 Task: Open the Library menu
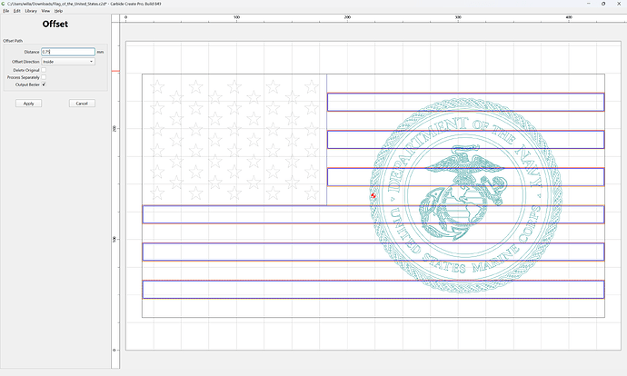[31, 11]
